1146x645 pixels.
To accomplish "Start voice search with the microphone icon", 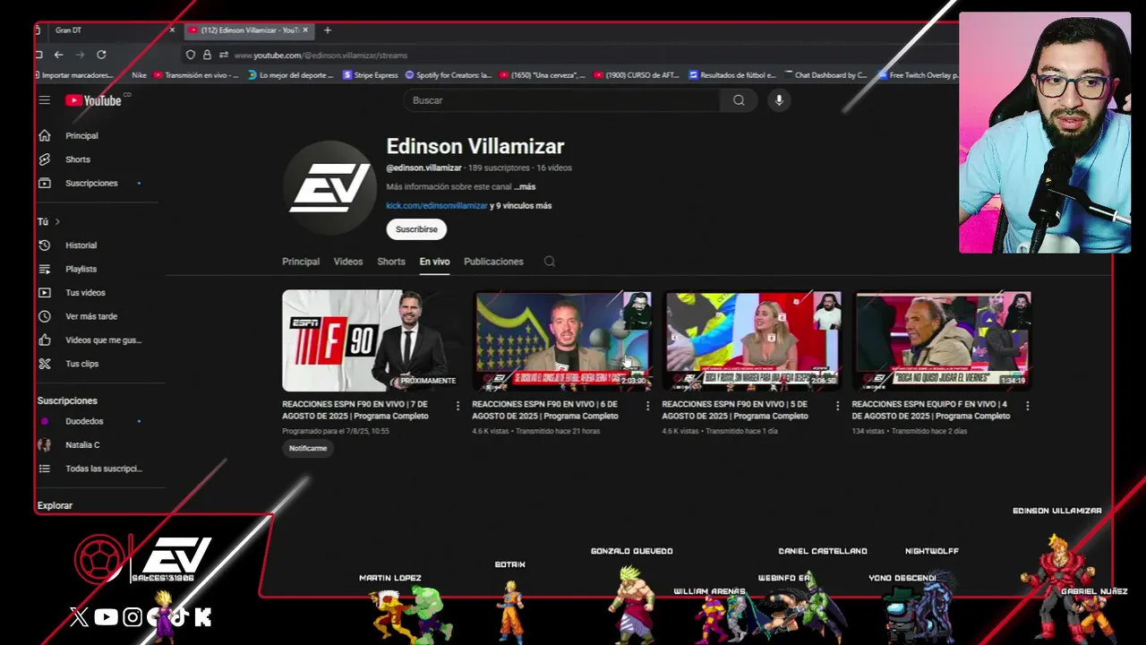I will 779,100.
